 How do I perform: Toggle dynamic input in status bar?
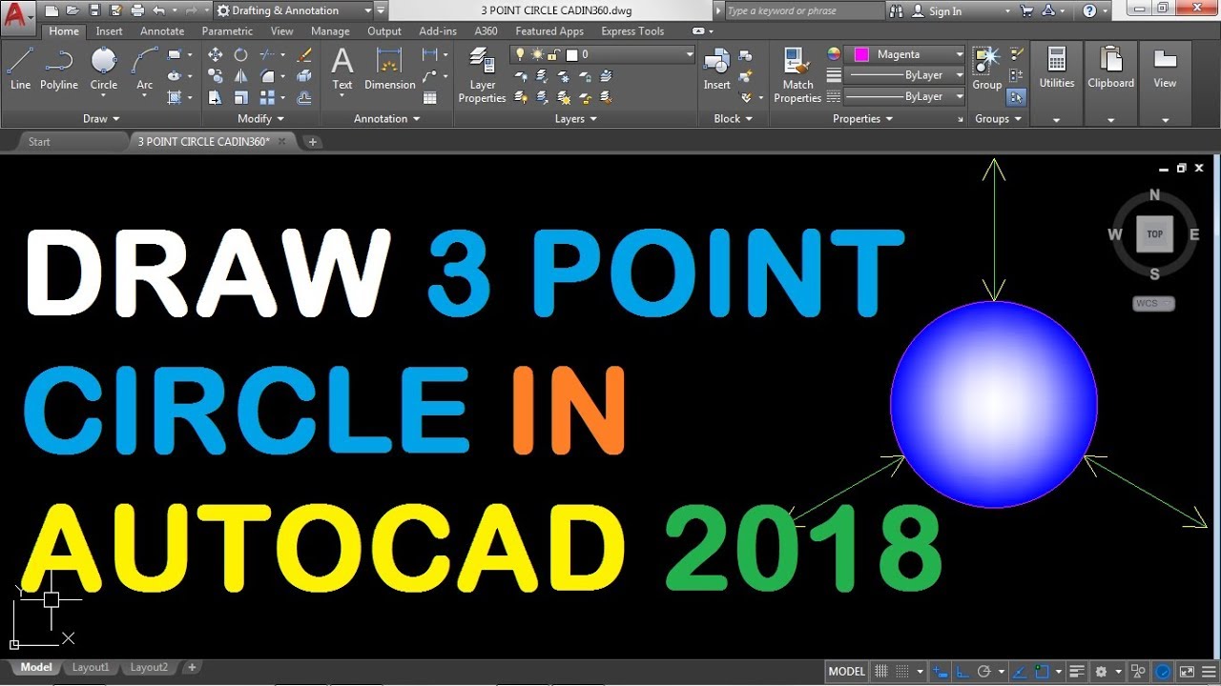coord(942,672)
